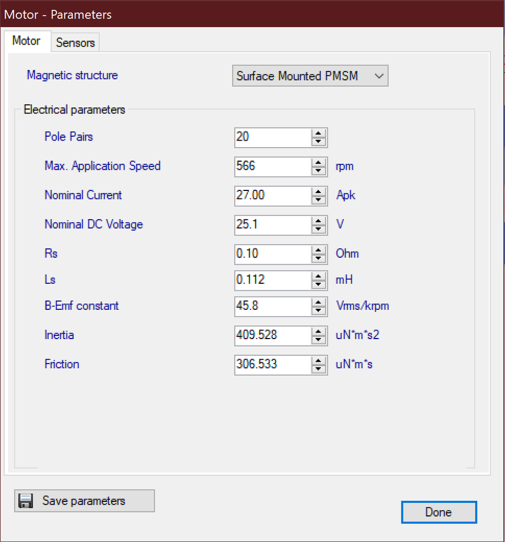Decrease B-Emf constant down arrow
Image resolution: width=505 pixels, height=542 pixels.
click(x=318, y=310)
